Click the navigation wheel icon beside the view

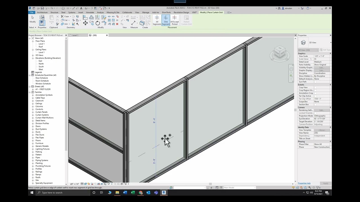coord(291,69)
